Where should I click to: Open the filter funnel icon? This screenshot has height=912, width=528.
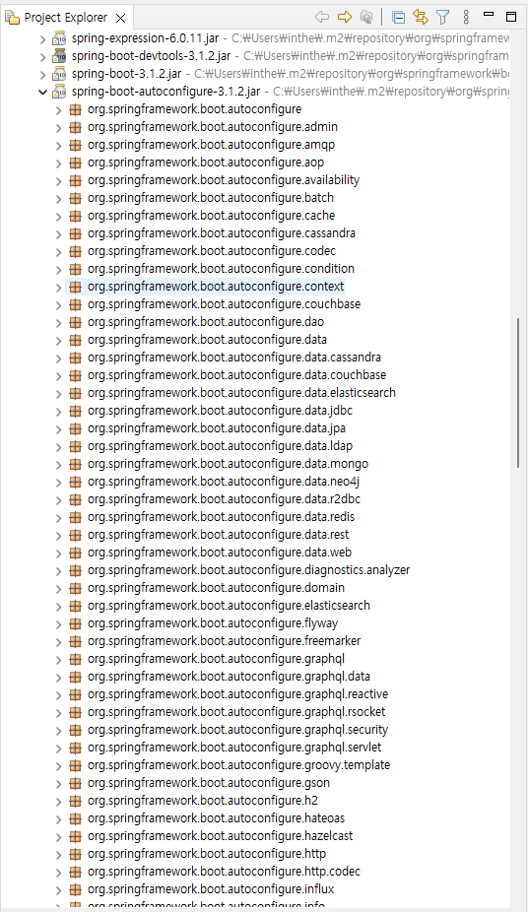coord(443,17)
